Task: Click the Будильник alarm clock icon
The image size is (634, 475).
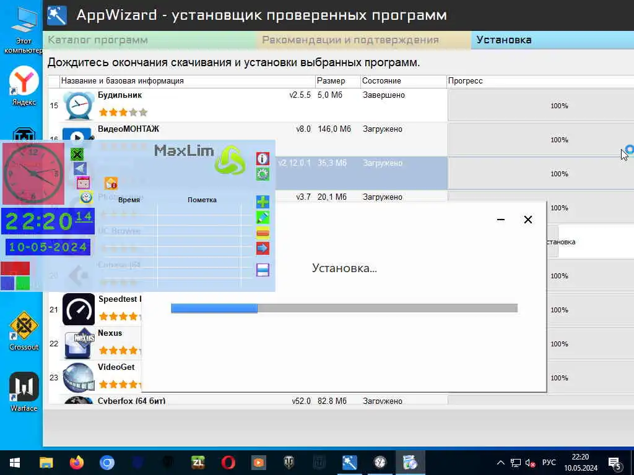Action: coord(79,105)
